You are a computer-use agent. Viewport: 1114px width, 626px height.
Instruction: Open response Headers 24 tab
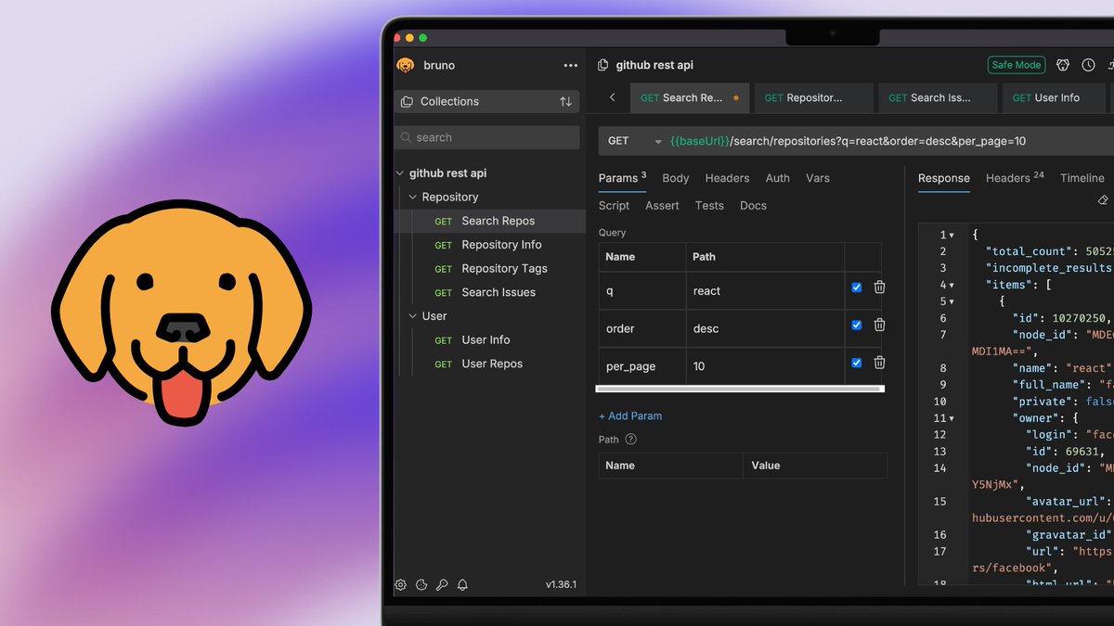1015,177
